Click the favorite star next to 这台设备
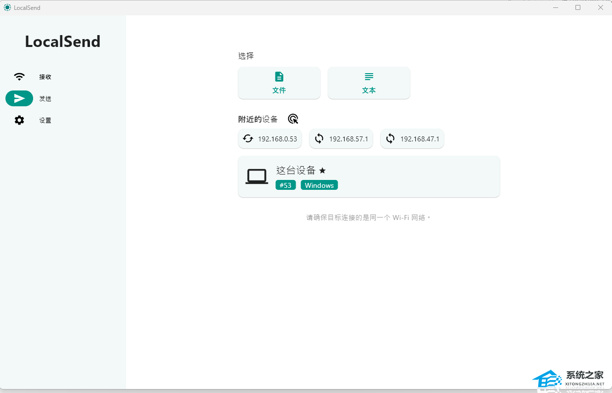Screen dimensions: 612x393 click(322, 171)
